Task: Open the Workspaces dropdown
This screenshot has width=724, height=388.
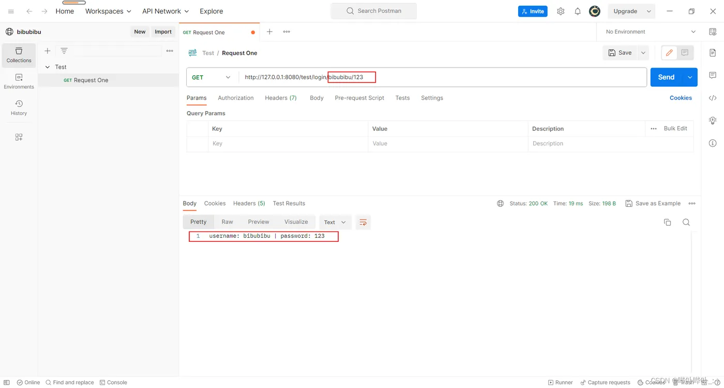Action: [108, 11]
